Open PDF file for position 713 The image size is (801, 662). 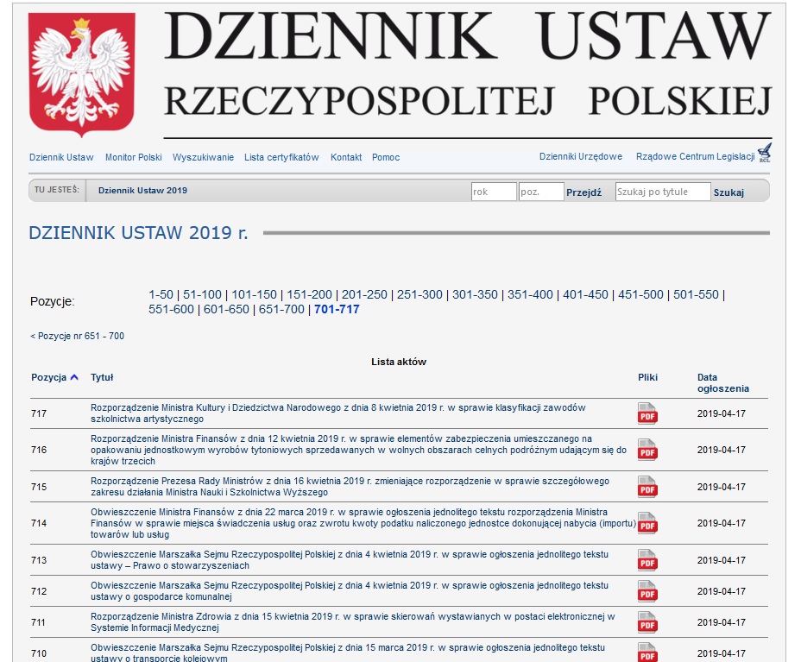pos(647,560)
